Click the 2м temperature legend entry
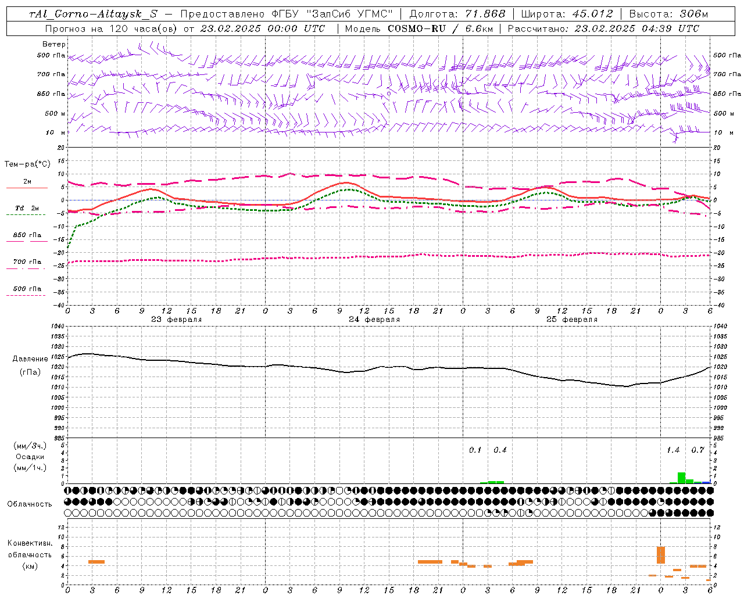The width and height of the screenshot is (744, 595). coord(27,182)
